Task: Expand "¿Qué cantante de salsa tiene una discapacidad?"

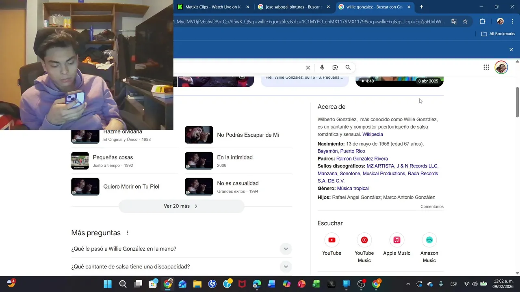Action: click(x=182, y=266)
